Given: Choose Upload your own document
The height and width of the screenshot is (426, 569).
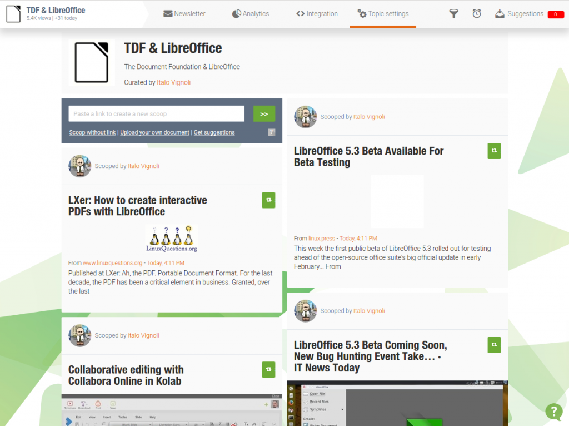Looking at the screenshot, I should click(x=154, y=132).
